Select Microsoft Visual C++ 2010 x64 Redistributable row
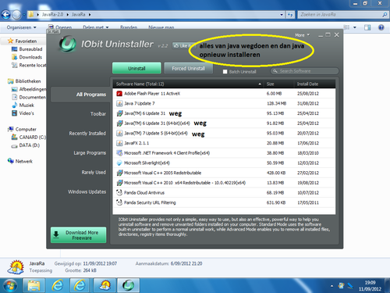 coord(224,183)
